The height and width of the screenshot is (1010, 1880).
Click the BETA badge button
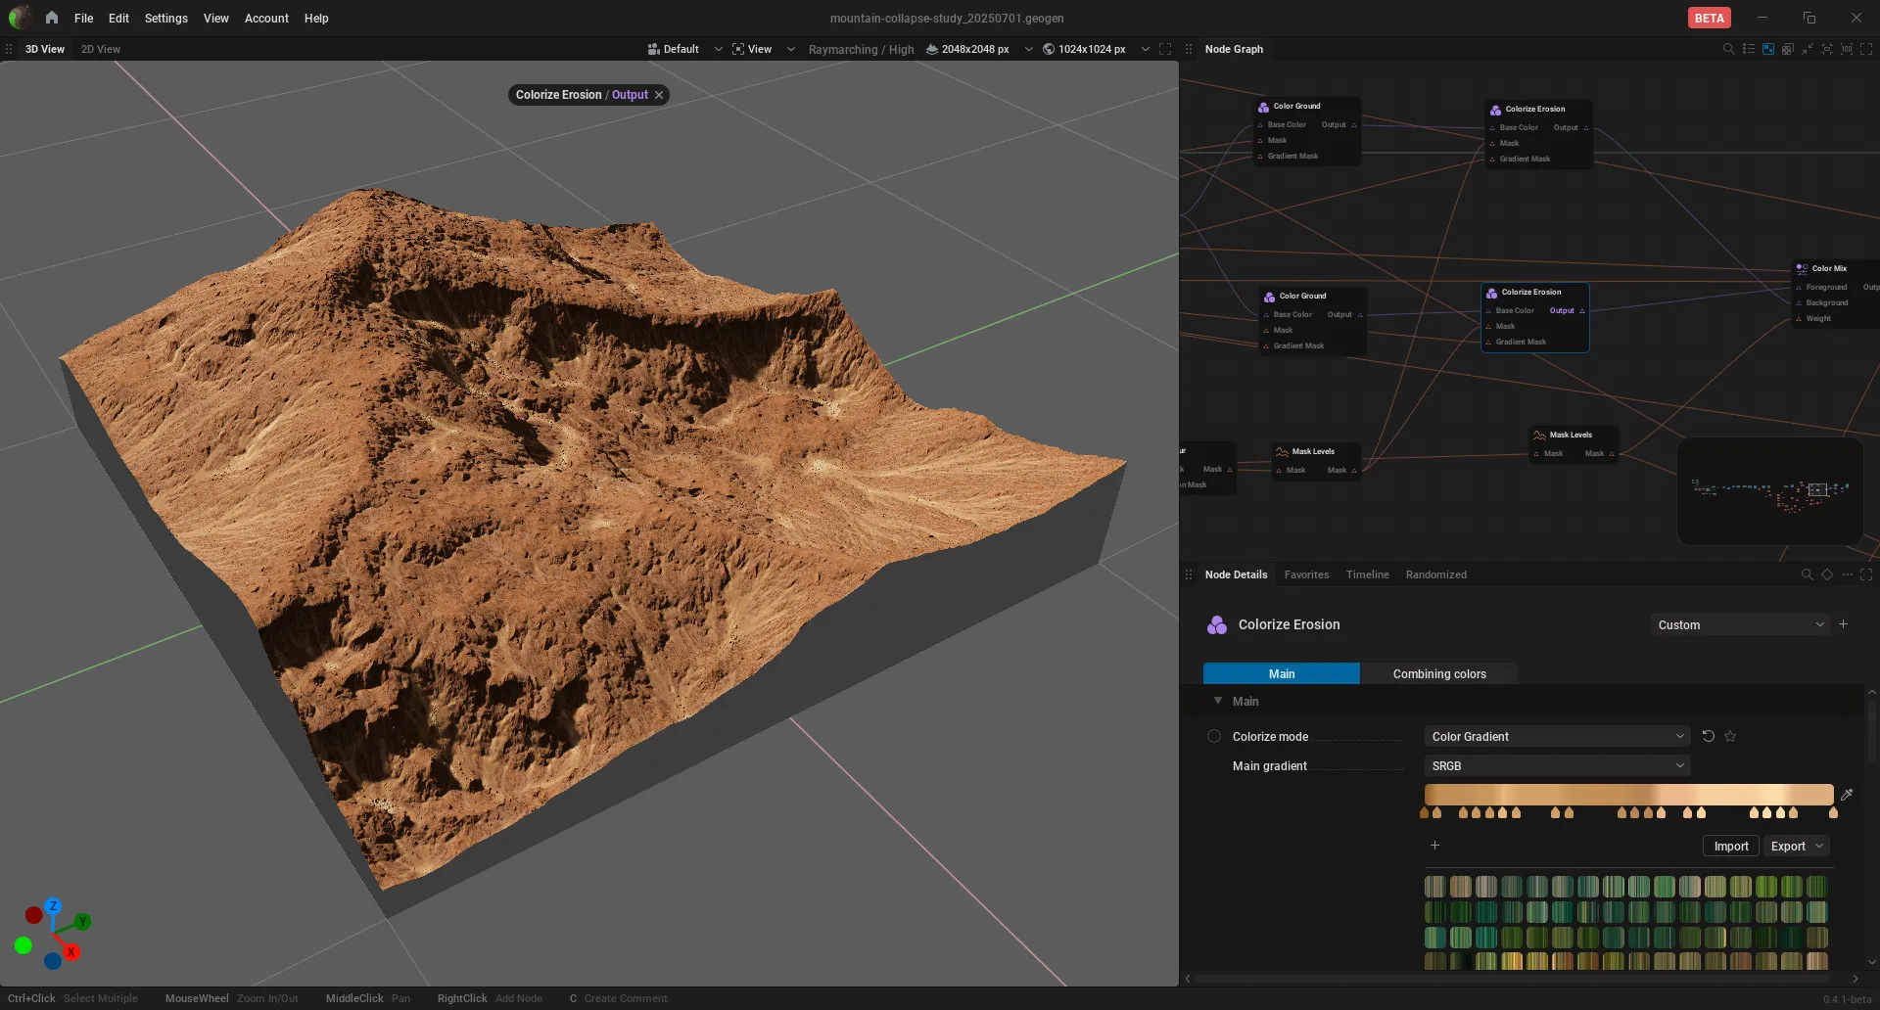coord(1710,18)
